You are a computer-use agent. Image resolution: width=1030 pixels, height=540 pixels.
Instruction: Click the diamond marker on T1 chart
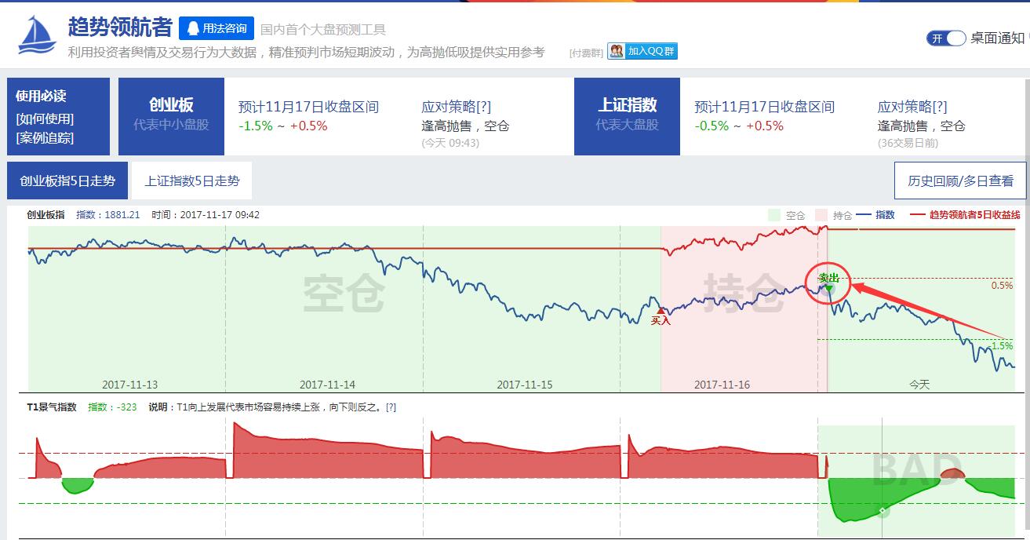(883, 512)
